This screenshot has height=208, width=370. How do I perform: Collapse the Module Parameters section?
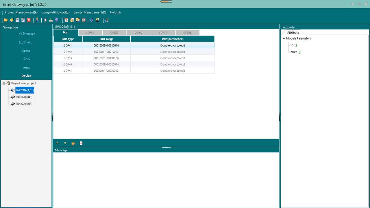coord(284,38)
